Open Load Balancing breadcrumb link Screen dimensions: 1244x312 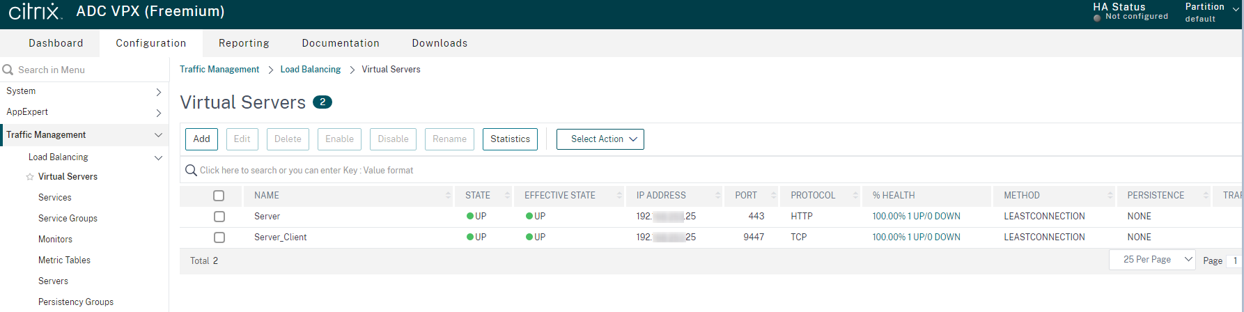[310, 70]
